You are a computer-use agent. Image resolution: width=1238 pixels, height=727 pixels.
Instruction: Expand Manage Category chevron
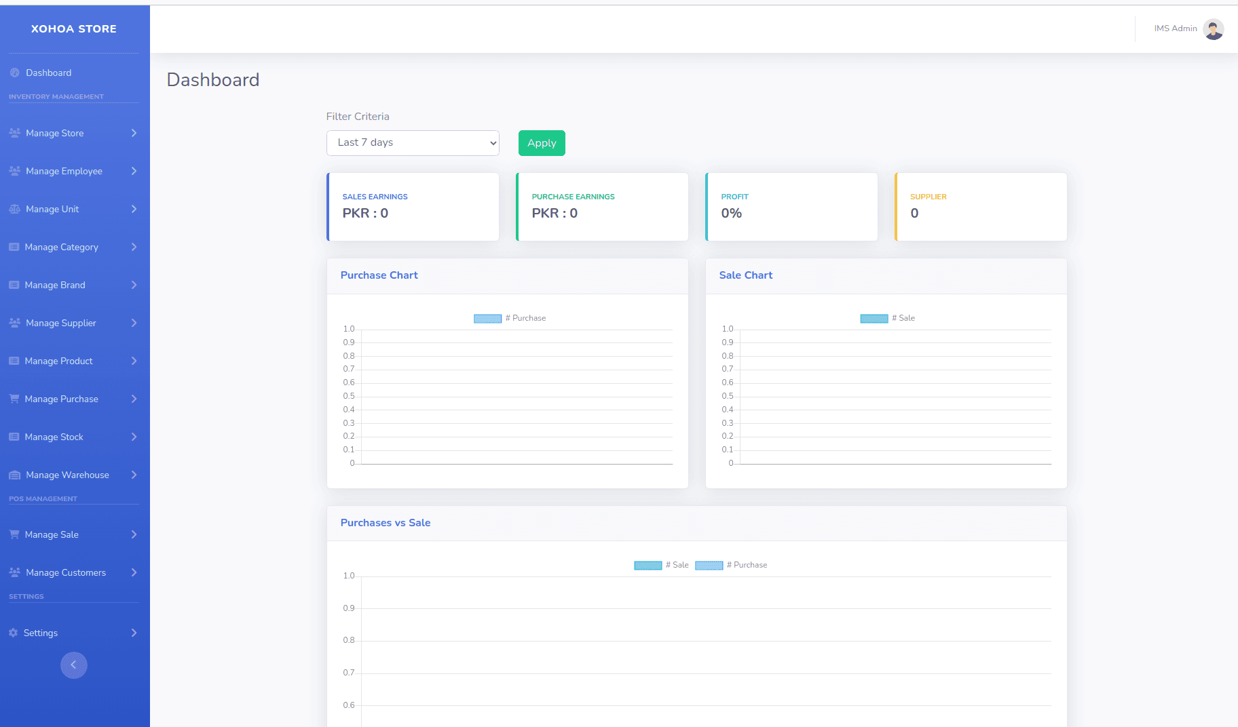point(134,247)
